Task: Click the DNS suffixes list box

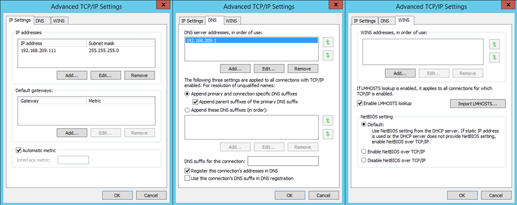Action: click(251, 127)
